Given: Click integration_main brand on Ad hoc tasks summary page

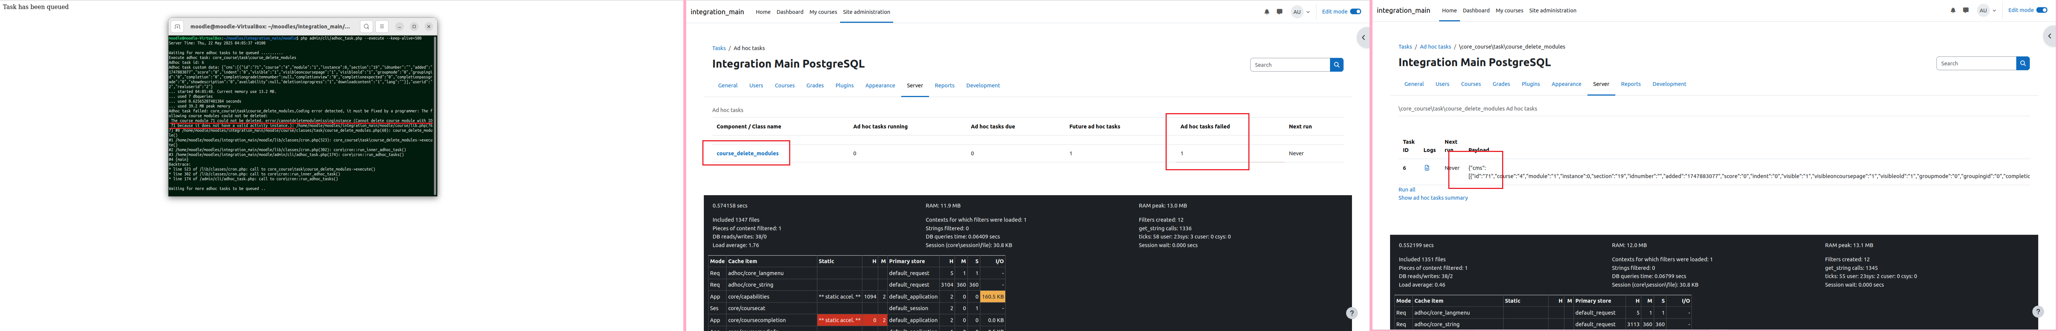Looking at the screenshot, I should (x=717, y=12).
